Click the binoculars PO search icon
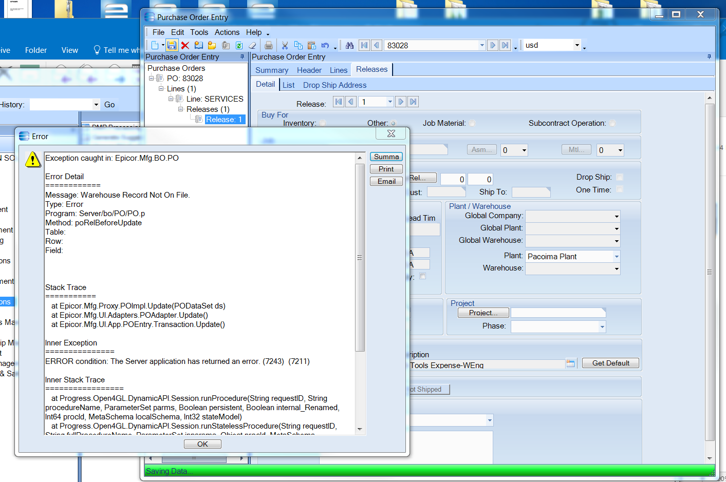The width and height of the screenshot is (726, 482). point(349,45)
